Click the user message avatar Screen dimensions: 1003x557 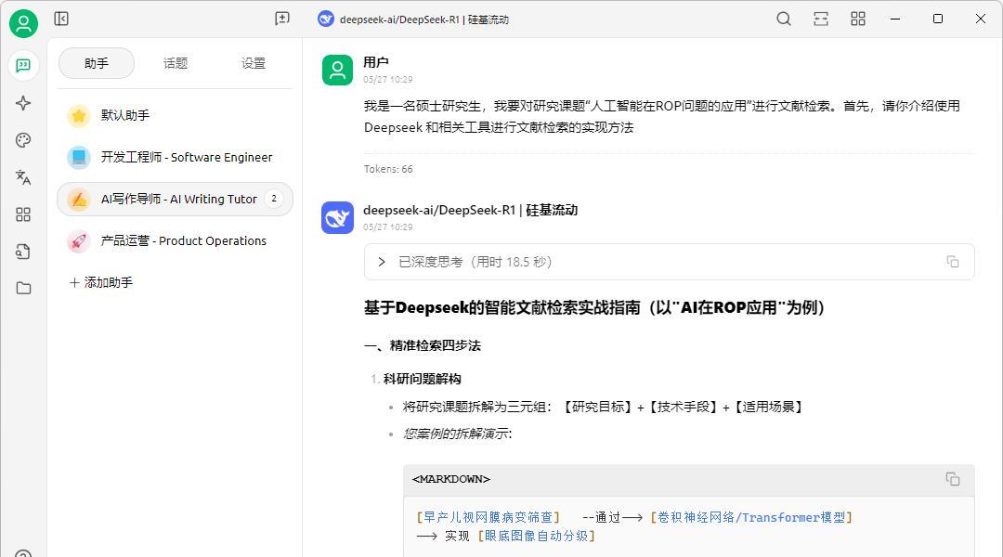click(x=337, y=70)
